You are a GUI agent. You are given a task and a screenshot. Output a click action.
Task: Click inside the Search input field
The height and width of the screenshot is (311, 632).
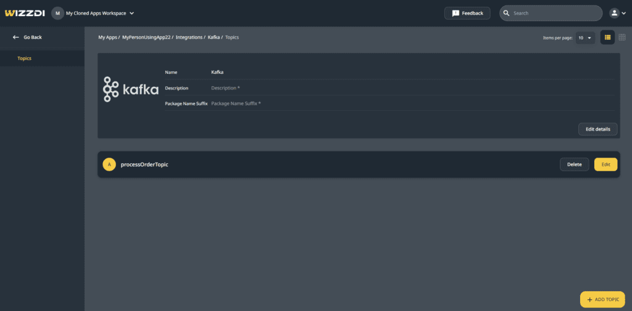tap(555, 13)
